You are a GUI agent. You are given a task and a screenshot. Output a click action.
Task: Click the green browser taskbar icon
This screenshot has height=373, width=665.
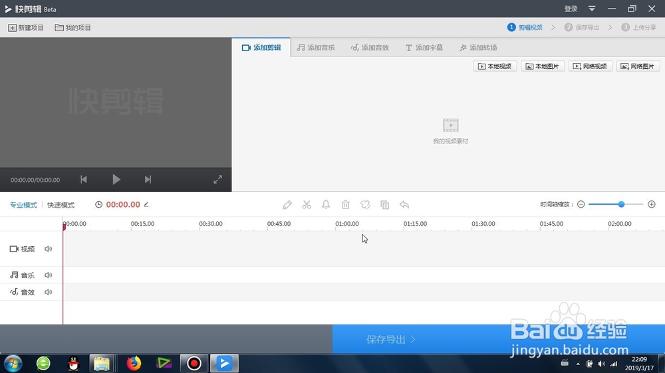(43, 363)
